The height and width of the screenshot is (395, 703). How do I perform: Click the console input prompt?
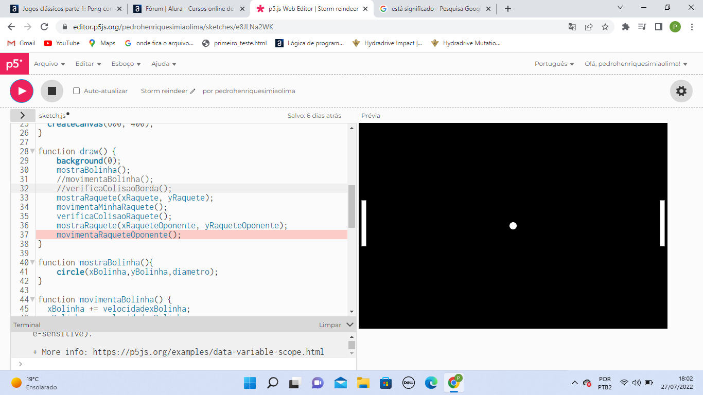183,364
